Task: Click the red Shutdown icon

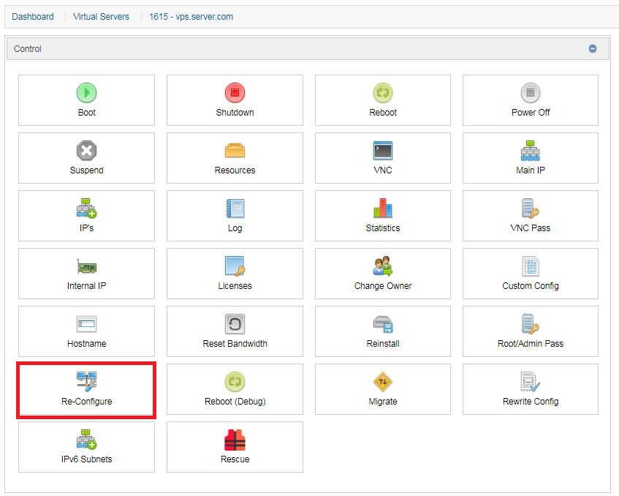Action: coord(235,93)
